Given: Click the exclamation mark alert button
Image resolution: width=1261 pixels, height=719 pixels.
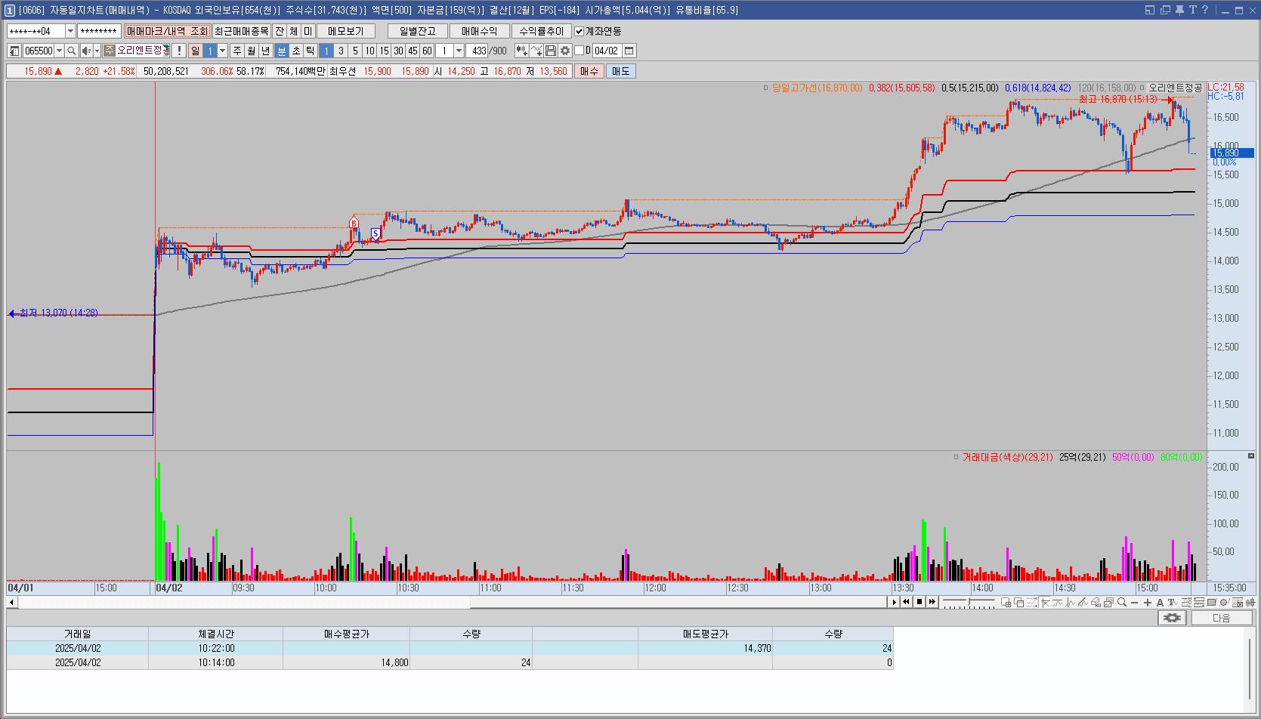Looking at the screenshot, I should [x=178, y=51].
